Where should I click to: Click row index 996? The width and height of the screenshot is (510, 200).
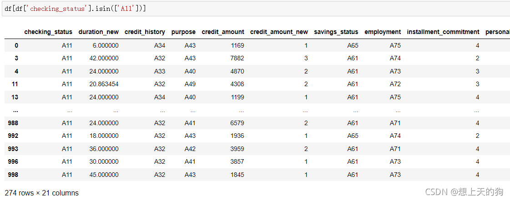click(13, 162)
